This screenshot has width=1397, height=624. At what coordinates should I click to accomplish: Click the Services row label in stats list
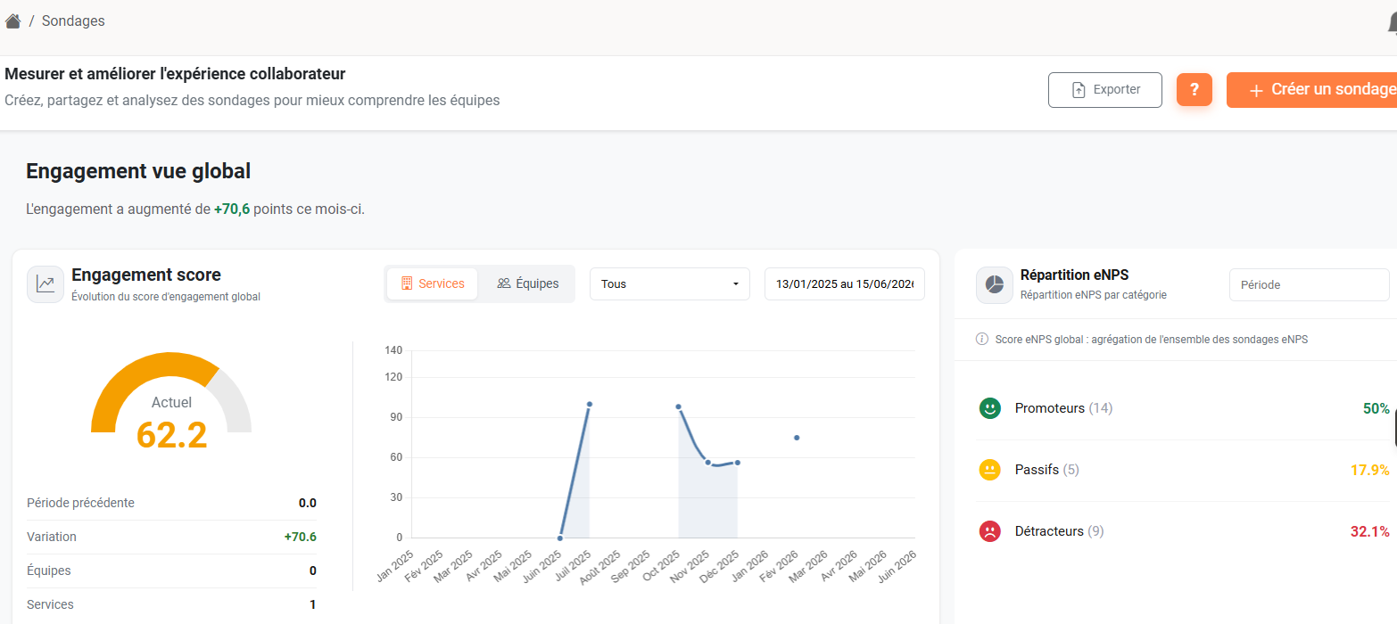coord(51,604)
